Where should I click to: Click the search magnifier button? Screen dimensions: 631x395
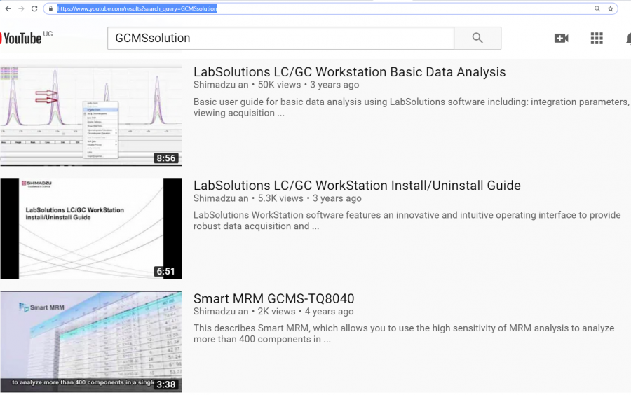pyautogui.click(x=477, y=39)
